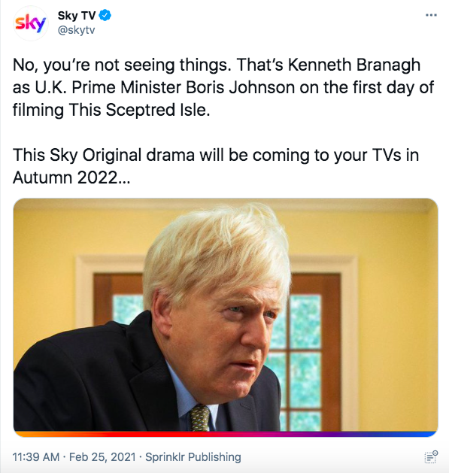Click the blue verified checkmark badge
The height and width of the screenshot is (473, 449).
[x=105, y=15]
